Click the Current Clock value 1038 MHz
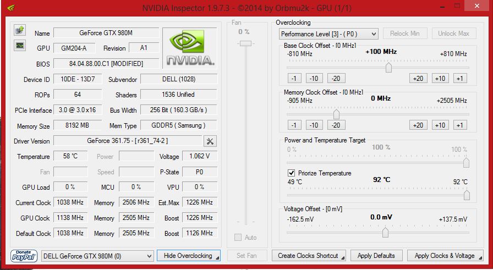This screenshot has height=270, width=493. point(70,202)
